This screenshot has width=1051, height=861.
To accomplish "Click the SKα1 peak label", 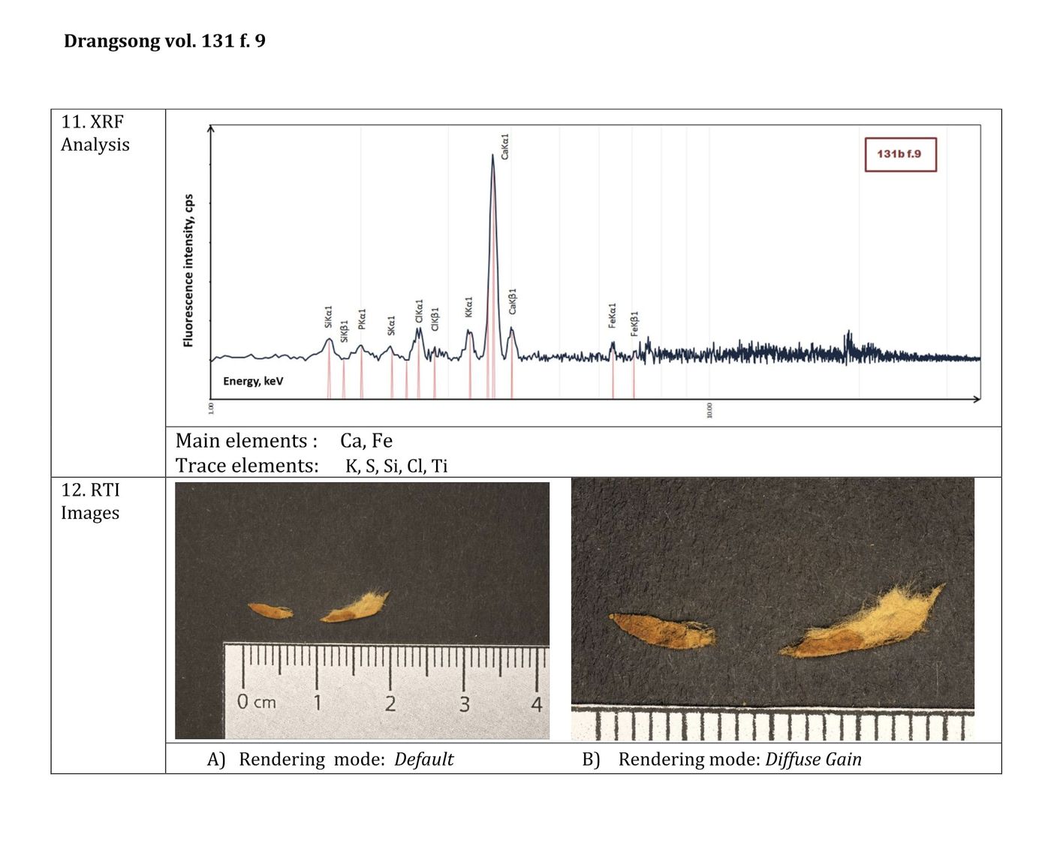I will tap(391, 326).
